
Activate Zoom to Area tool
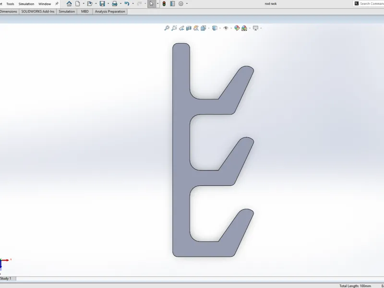point(174,28)
